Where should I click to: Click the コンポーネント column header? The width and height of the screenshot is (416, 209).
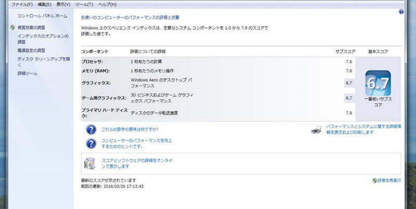pos(95,51)
